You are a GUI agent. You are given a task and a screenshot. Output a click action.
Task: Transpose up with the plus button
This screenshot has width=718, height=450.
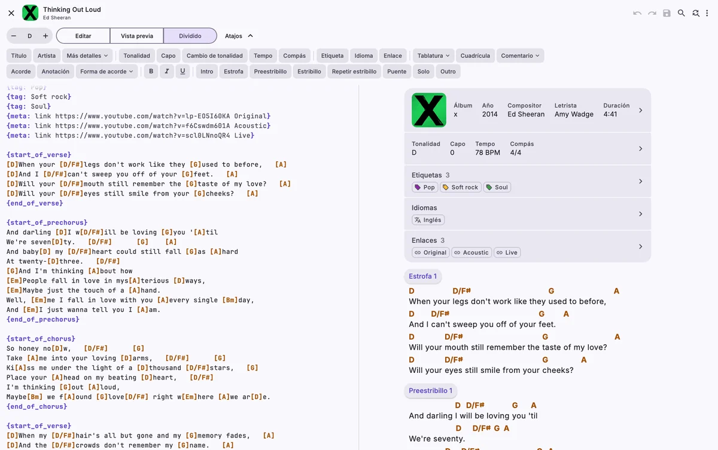tap(45, 36)
